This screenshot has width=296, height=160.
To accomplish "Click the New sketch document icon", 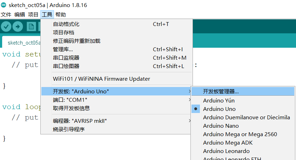I will pyautogui.click(x=32, y=27).
